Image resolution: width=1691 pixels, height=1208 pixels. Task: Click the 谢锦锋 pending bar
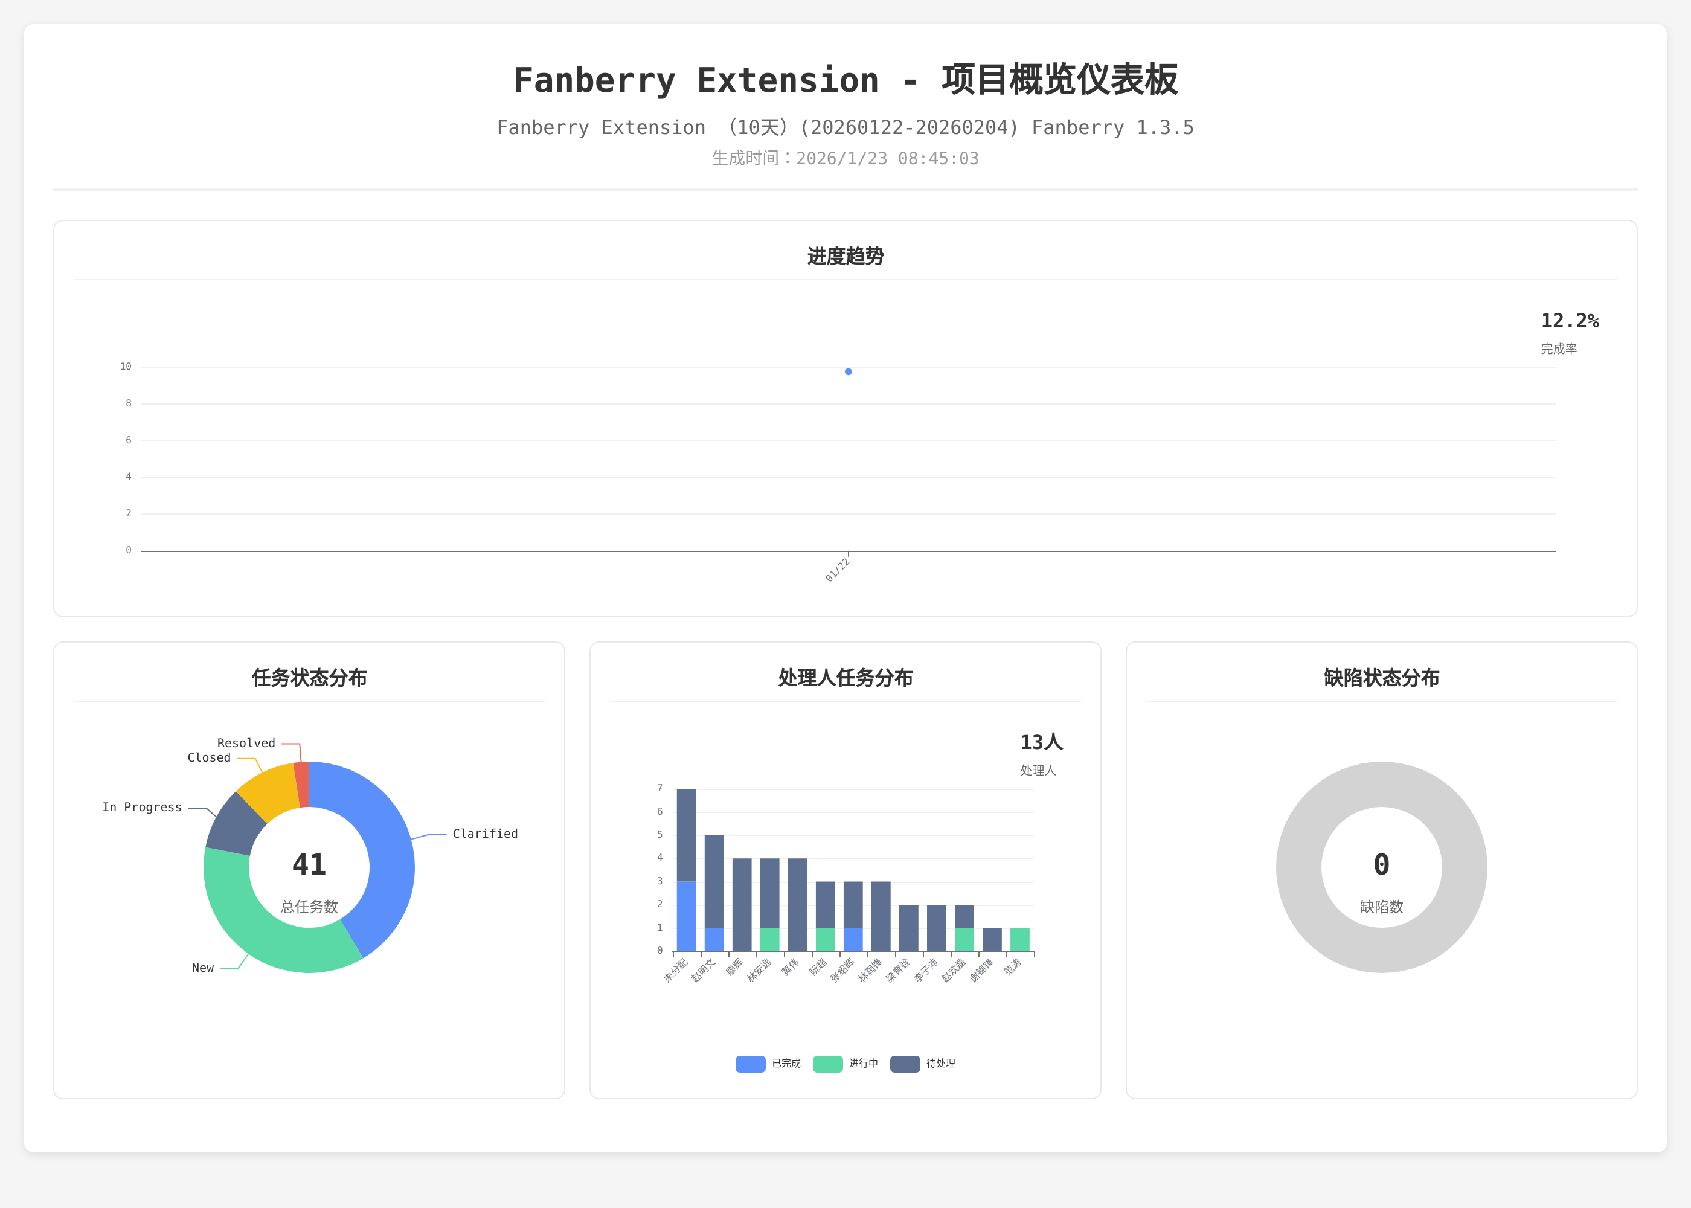[992, 939]
